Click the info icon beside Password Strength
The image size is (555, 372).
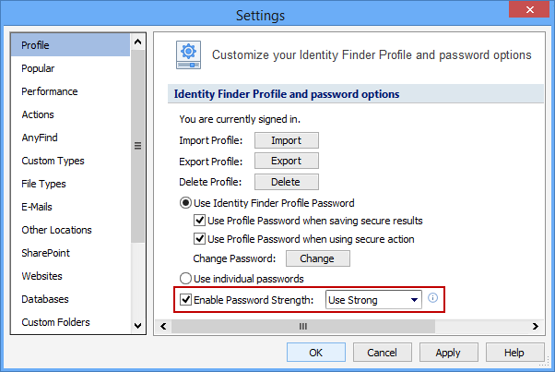432,299
